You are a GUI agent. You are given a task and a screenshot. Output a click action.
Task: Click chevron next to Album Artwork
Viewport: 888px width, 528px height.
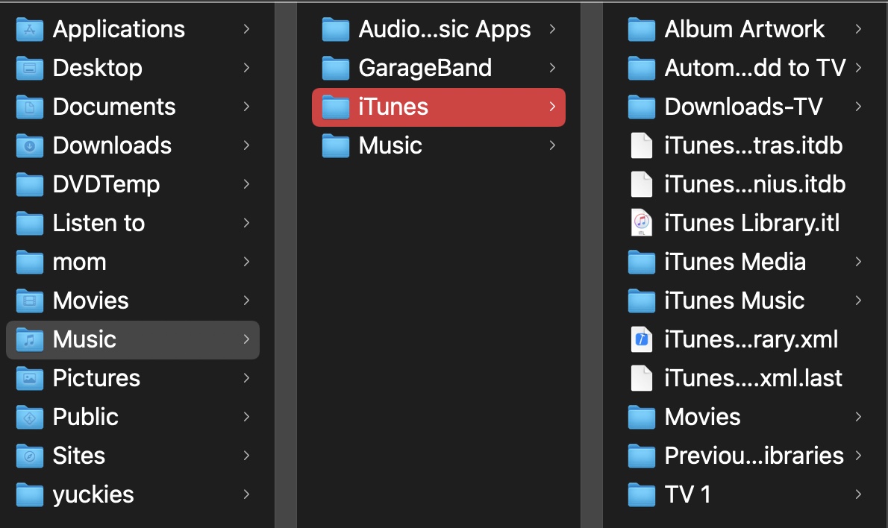(x=858, y=29)
